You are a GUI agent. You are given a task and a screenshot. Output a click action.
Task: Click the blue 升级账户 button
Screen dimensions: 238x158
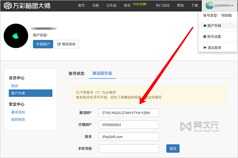coord(43,44)
